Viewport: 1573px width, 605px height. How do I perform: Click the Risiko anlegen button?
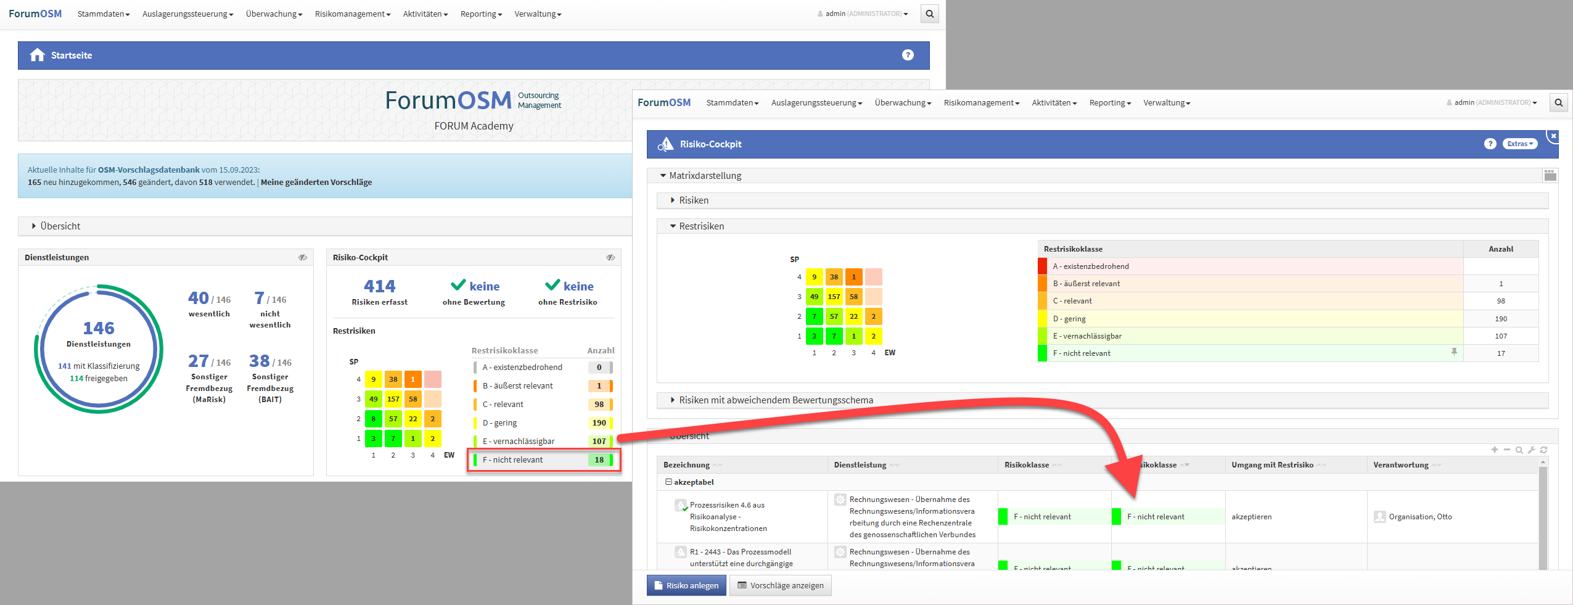click(x=686, y=585)
